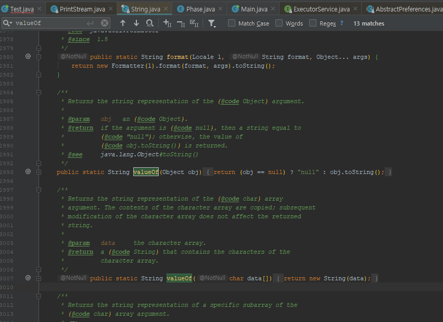443x322 pixels.
Task: Expand folded valueOf(Object obj) method at 2993
Action: pyautogui.click(x=39, y=172)
